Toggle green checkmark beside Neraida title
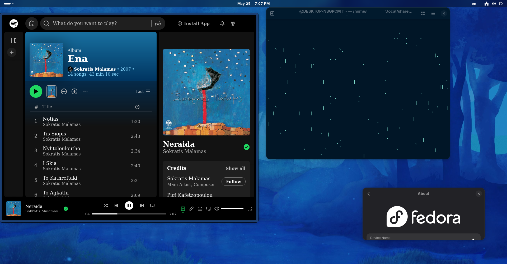The image size is (507, 264). point(247,147)
